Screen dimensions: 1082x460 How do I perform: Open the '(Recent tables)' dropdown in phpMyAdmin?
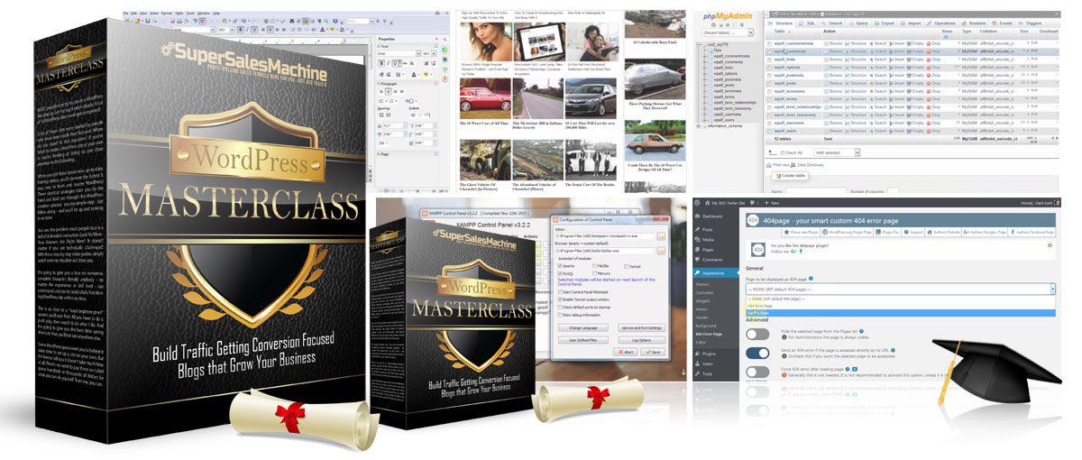(x=728, y=32)
